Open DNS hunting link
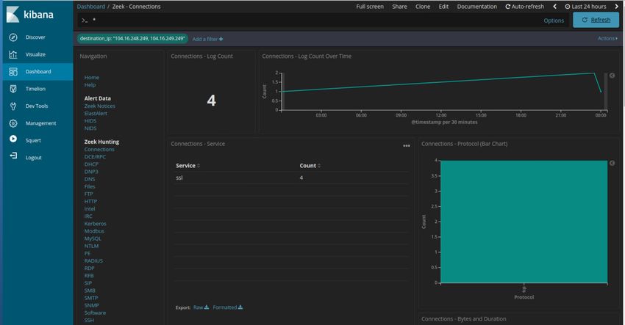Viewport: 625px width, 325px height. 90,180
